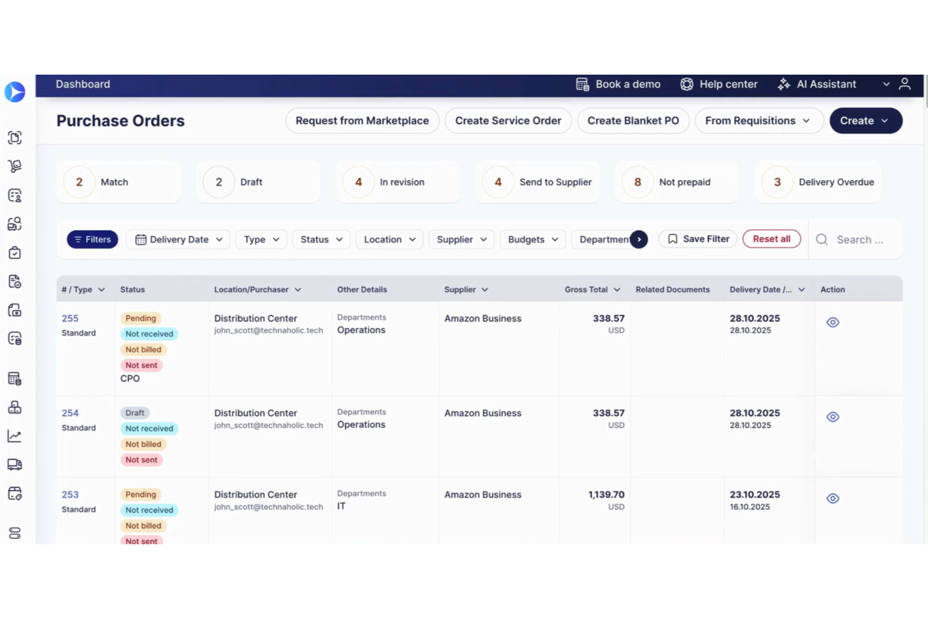Click the delivery truck icon in the sidebar
The height and width of the screenshot is (619, 928).
(14, 464)
